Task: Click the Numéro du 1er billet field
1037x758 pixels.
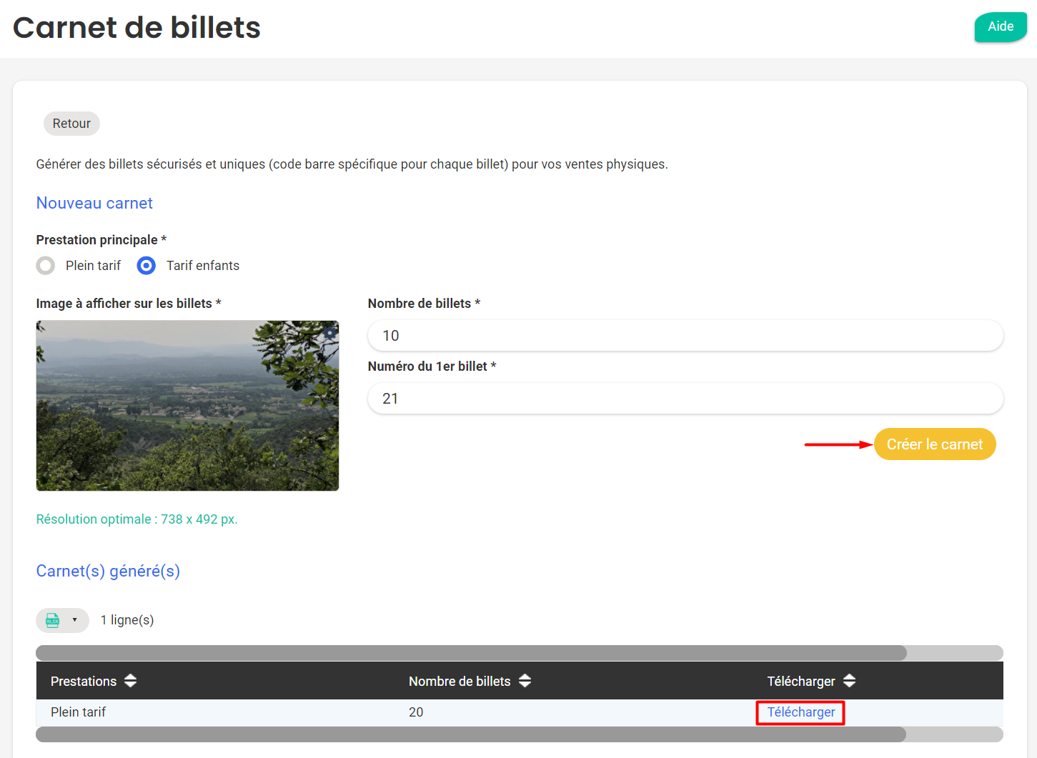Action: point(685,399)
